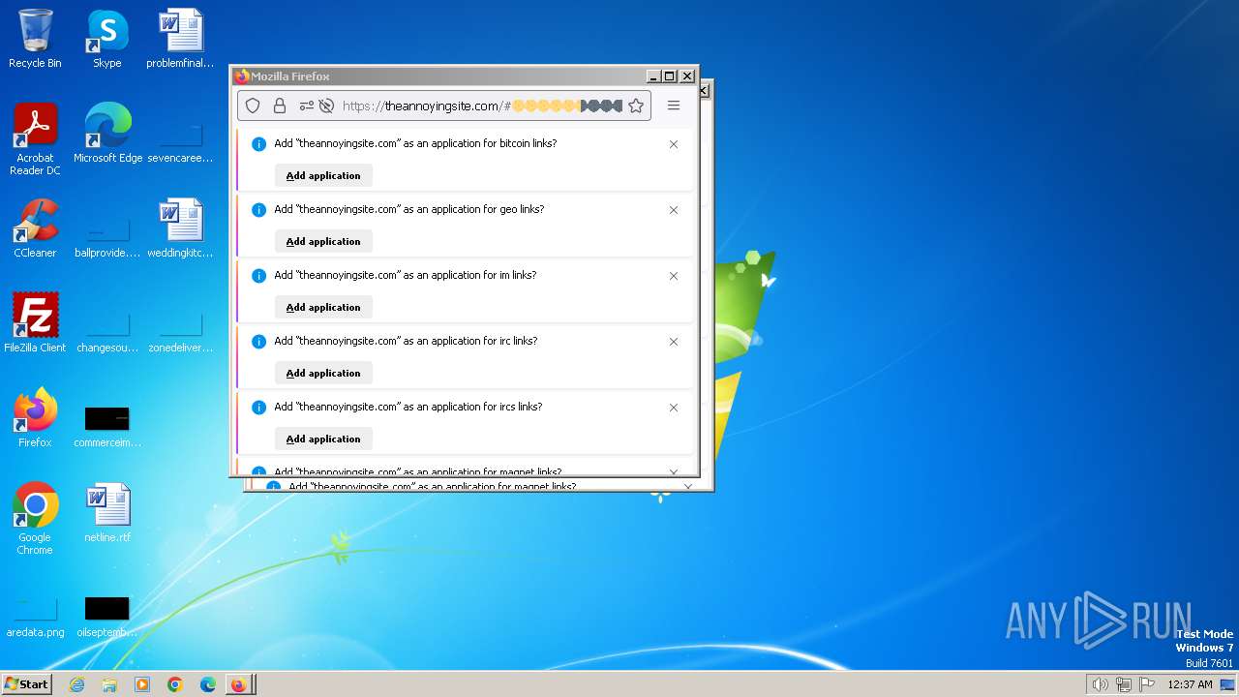The image size is (1239, 697).
Task: Open Internet Explorer from the taskbar
Action: pos(76,684)
